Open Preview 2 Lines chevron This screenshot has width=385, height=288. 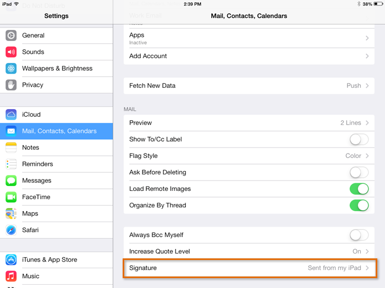(367, 123)
